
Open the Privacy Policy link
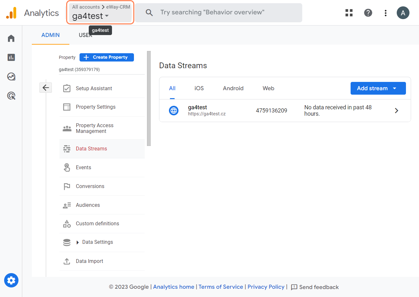(x=266, y=287)
